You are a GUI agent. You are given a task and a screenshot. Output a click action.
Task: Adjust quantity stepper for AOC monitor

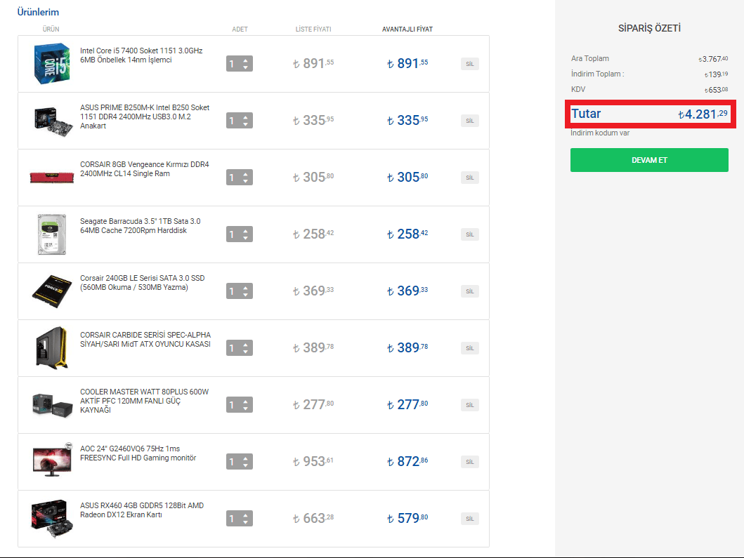[x=240, y=462]
